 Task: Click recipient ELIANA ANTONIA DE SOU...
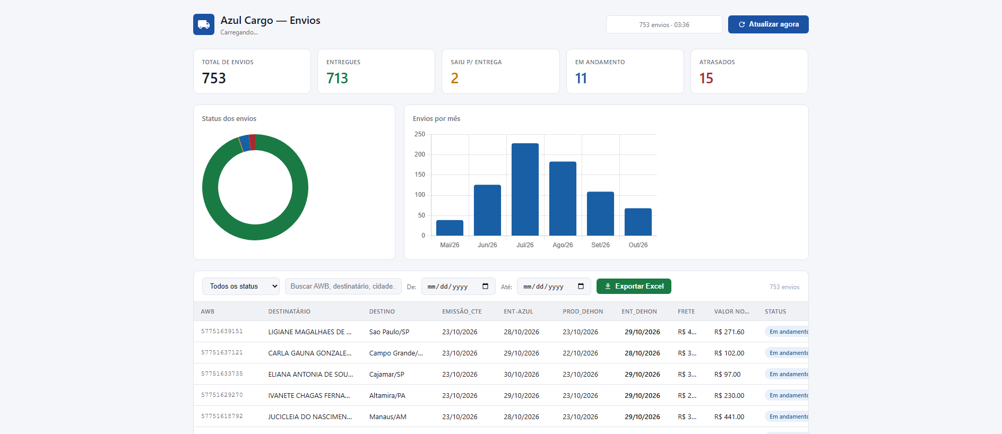click(x=310, y=375)
